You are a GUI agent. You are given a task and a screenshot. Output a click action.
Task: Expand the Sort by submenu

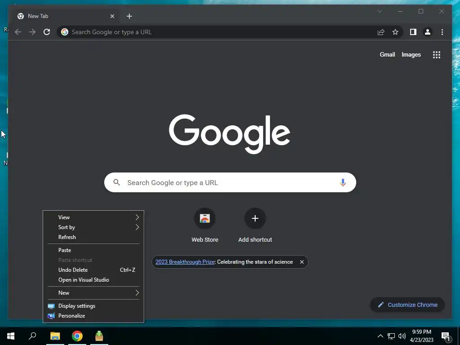[93, 227]
